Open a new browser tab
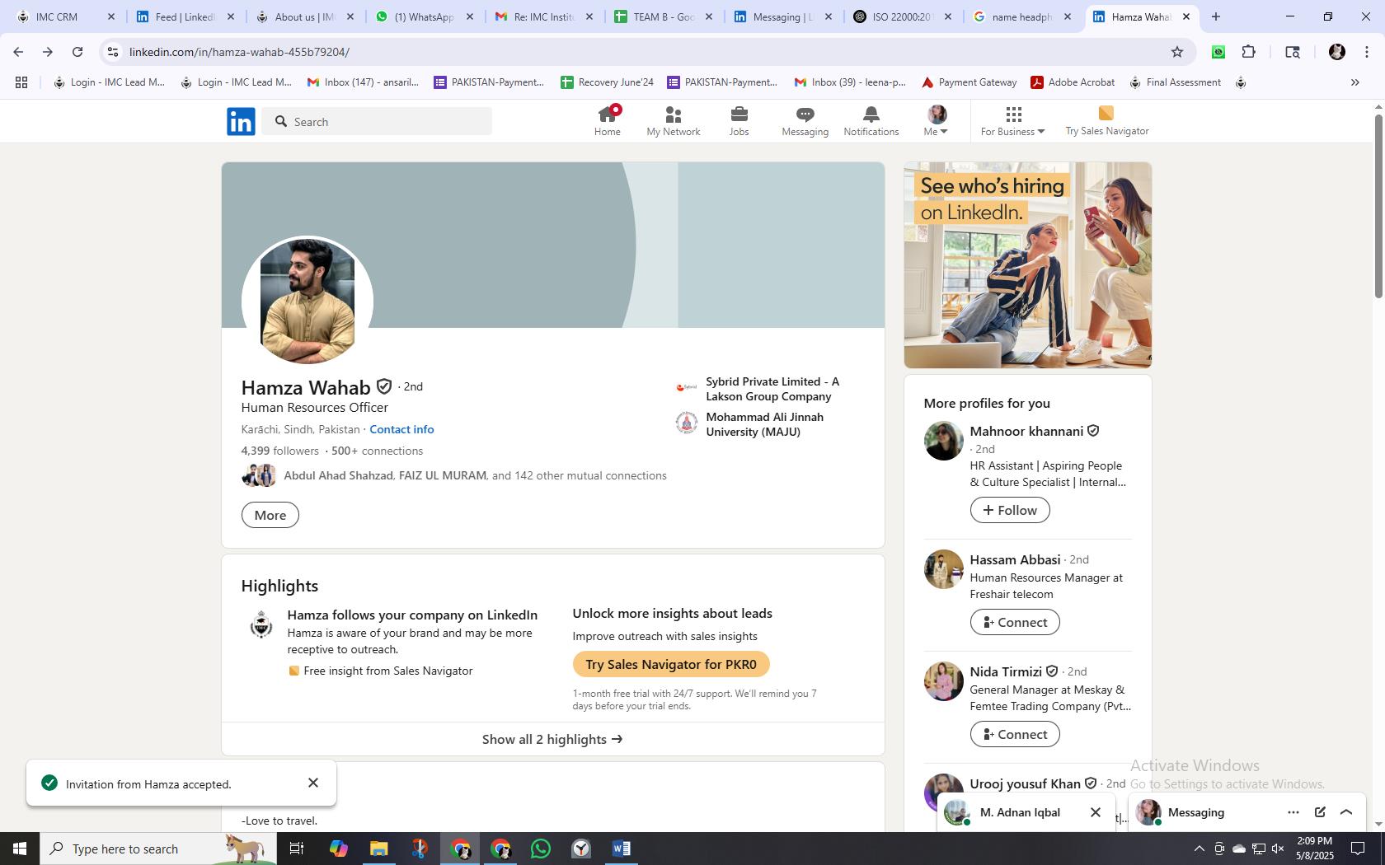Image resolution: width=1385 pixels, height=865 pixels. pos(1215,16)
